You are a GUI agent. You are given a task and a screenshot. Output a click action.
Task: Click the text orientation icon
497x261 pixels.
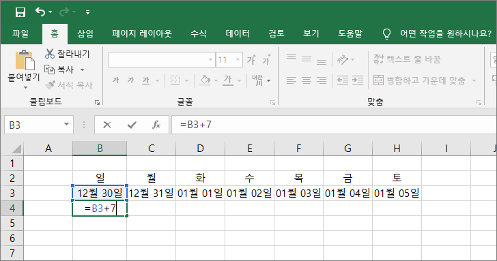[342, 59]
